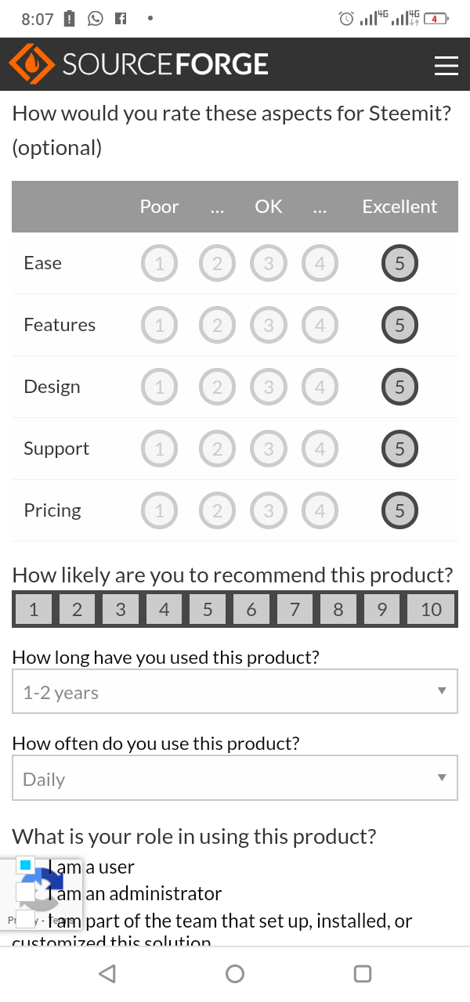The width and height of the screenshot is (470, 1002).
Task: Choose 7 on the recommendation scale
Action: coord(295,610)
